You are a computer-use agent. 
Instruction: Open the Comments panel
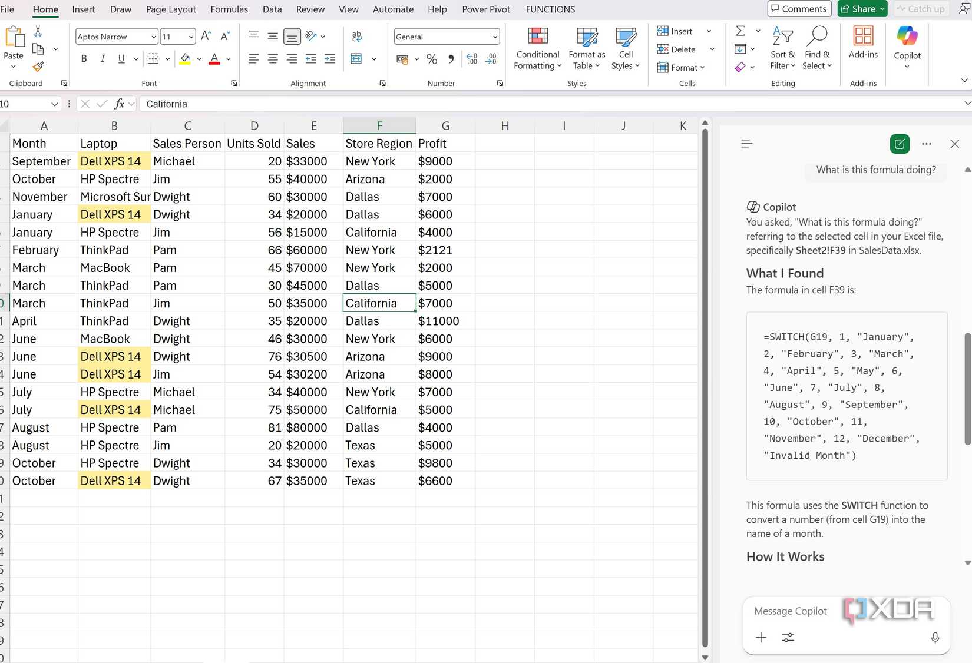coord(799,9)
